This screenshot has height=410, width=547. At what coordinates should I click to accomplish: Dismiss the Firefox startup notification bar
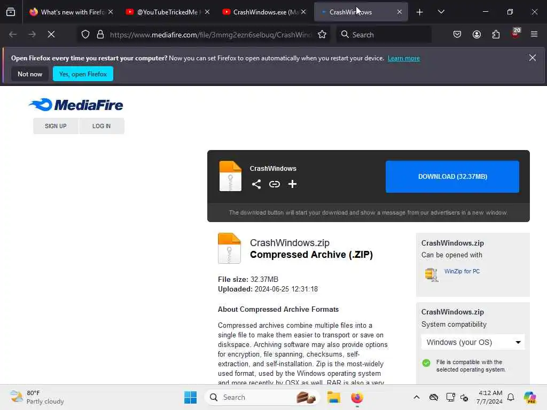[533, 58]
